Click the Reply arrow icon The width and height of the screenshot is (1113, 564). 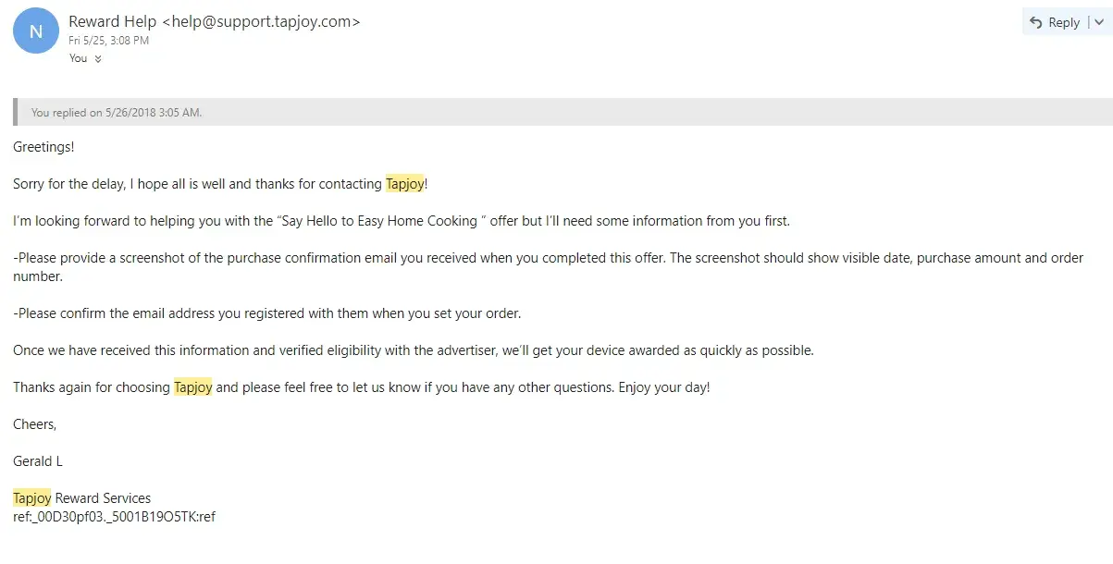point(1035,22)
